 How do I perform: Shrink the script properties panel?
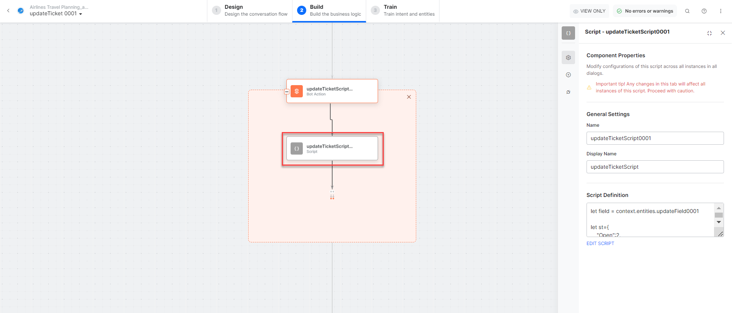pos(709,33)
